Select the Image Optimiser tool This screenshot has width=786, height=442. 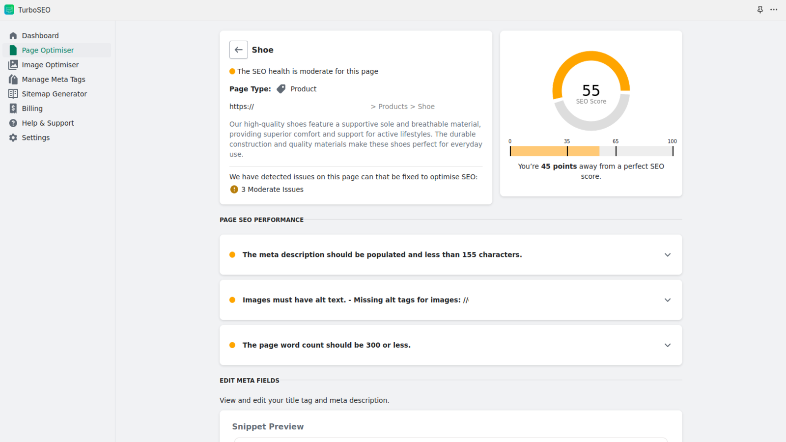tap(50, 64)
